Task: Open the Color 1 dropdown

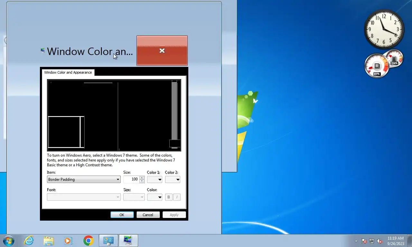Action: [154, 179]
